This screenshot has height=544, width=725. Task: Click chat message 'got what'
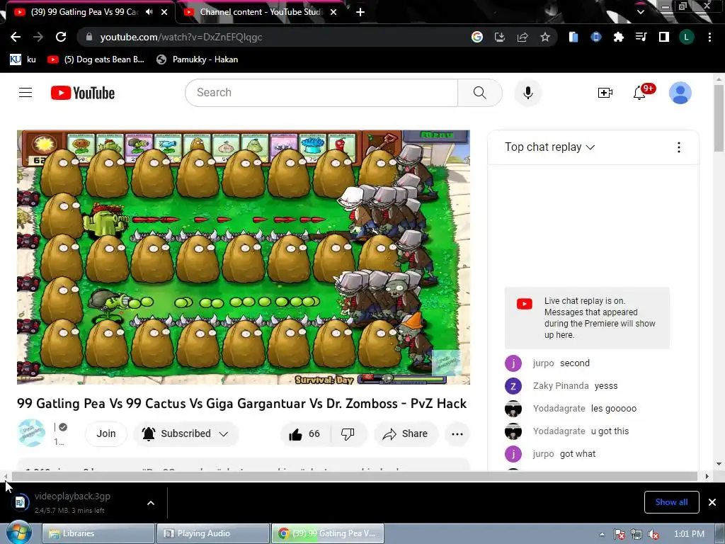click(578, 454)
